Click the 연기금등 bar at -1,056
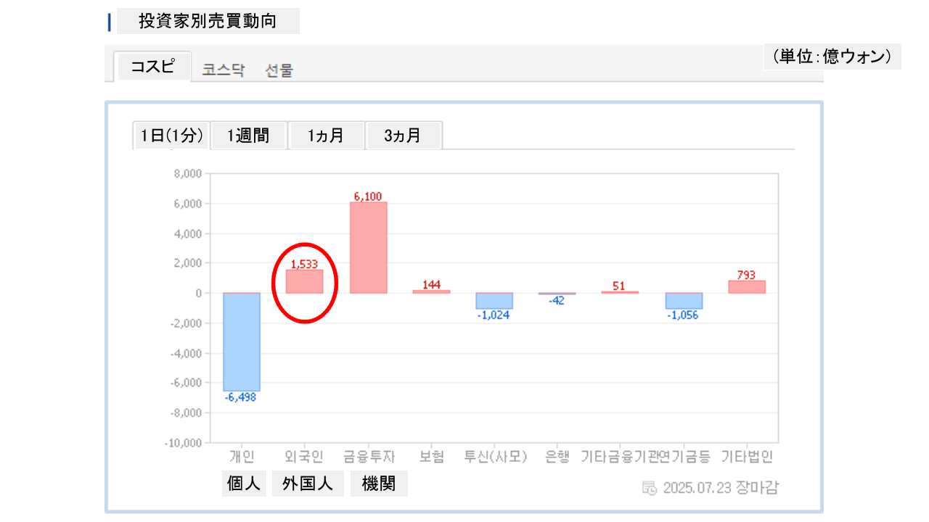 pos(683,301)
